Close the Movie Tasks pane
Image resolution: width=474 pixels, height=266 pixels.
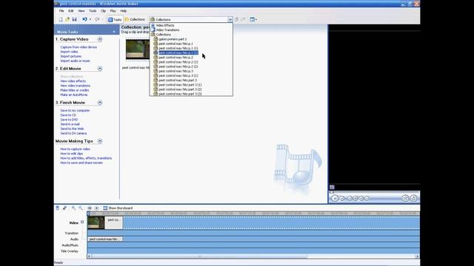tap(114, 32)
